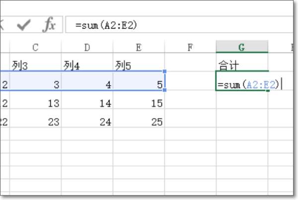Select column E header
The height and width of the screenshot is (200, 298).
click(139, 47)
